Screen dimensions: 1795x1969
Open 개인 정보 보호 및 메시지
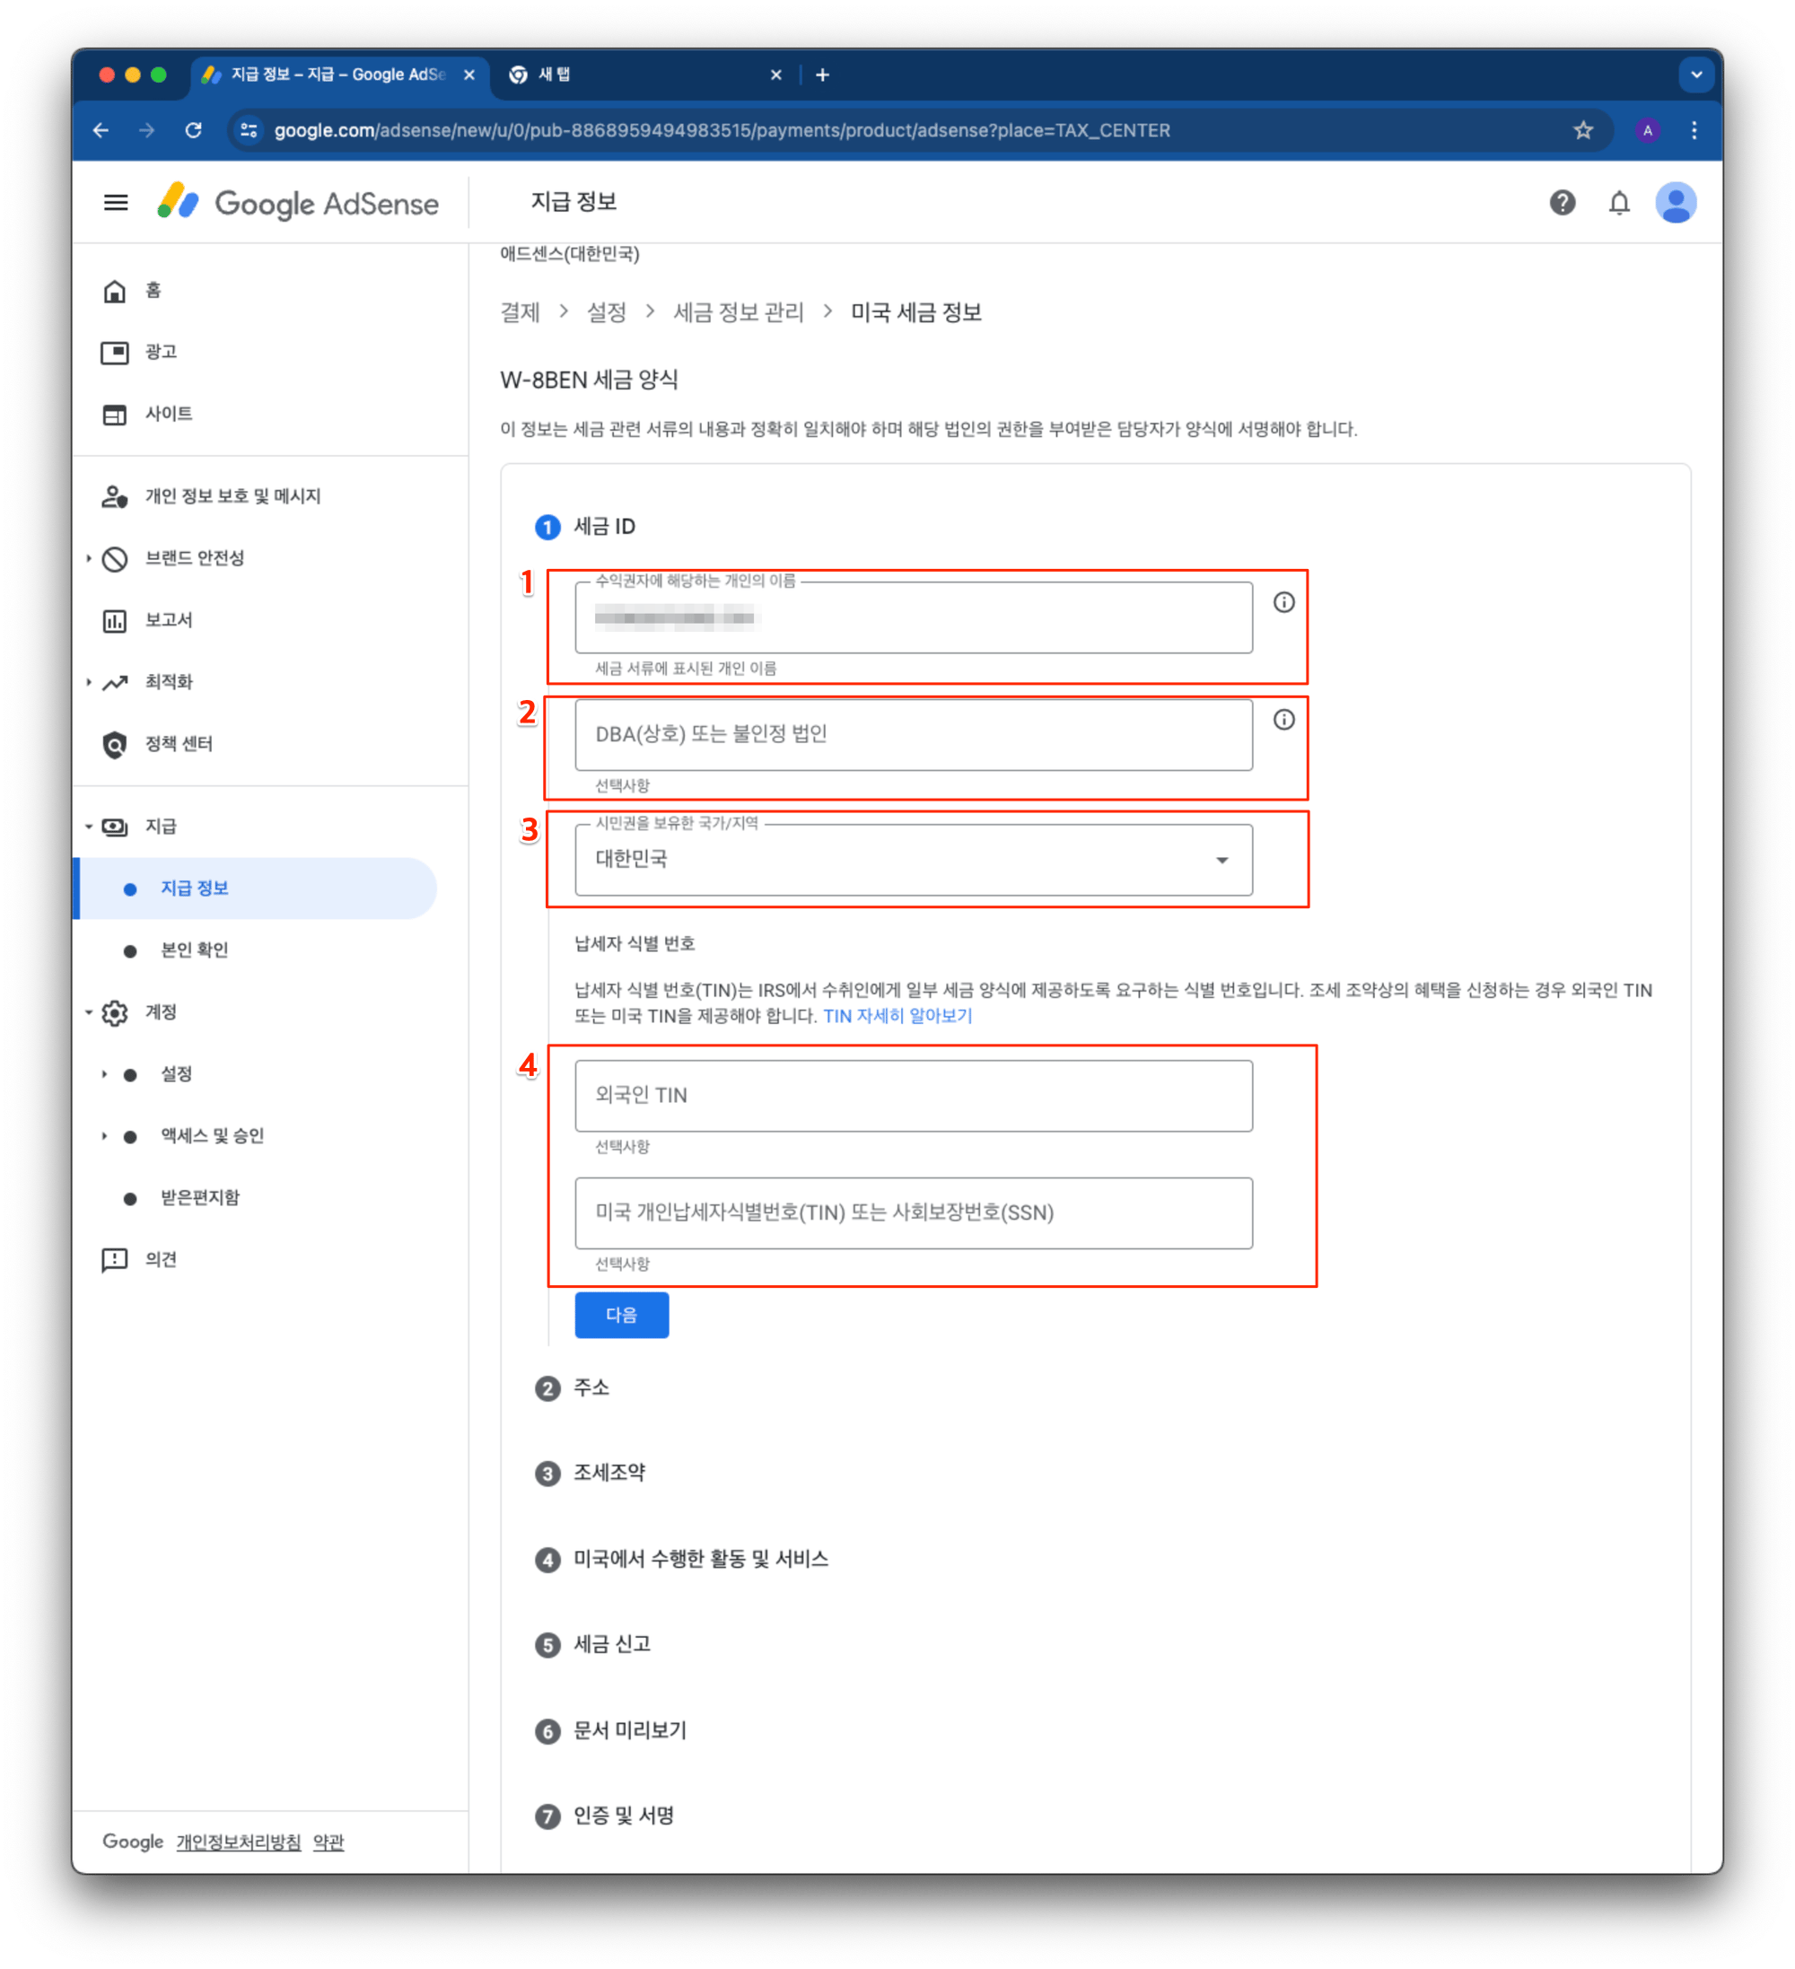pyautogui.click(x=232, y=496)
